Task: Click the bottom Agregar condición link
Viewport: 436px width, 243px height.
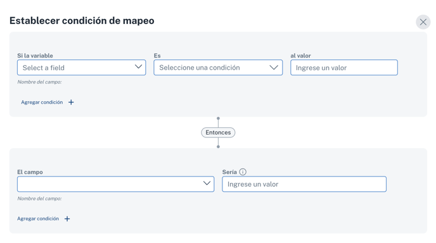Action: point(38,218)
